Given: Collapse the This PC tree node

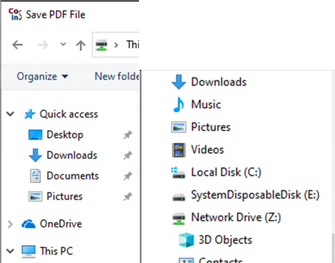Looking at the screenshot, I should [10, 251].
